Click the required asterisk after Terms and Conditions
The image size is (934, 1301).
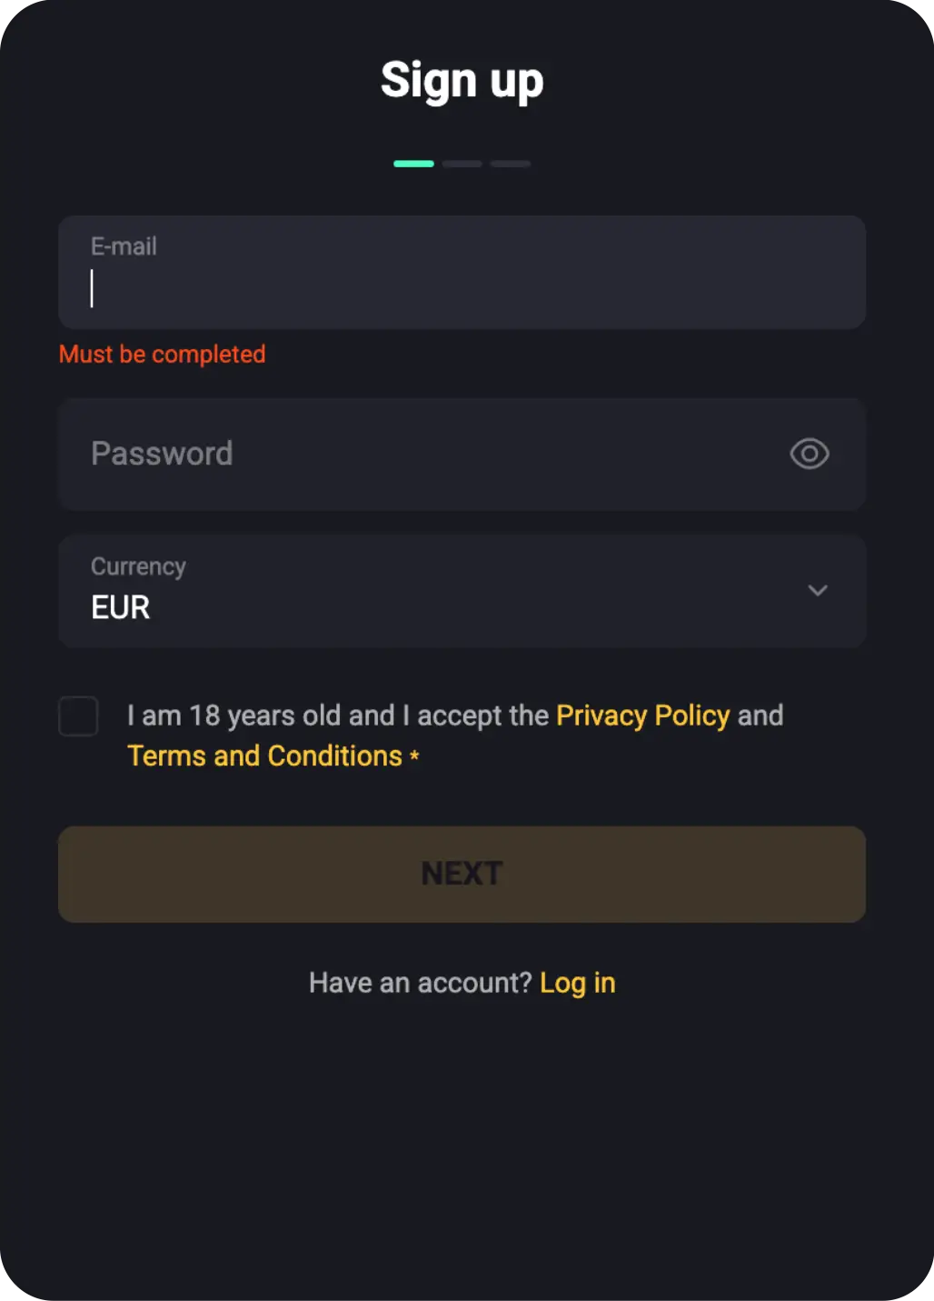click(x=414, y=756)
